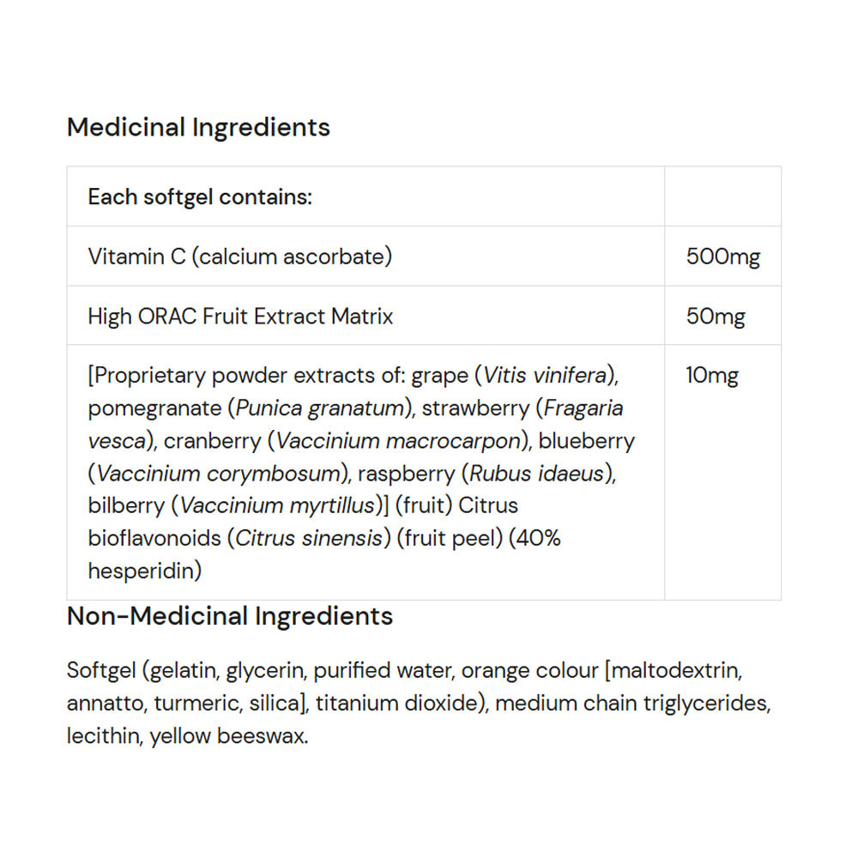Click the 10mg amount cell

[712, 376]
